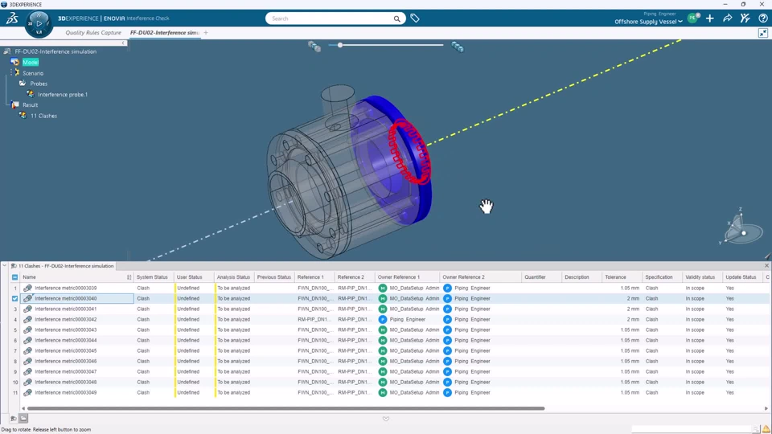772x434 pixels.
Task: Expand the bottom chevron below the table
Action: tap(386, 419)
